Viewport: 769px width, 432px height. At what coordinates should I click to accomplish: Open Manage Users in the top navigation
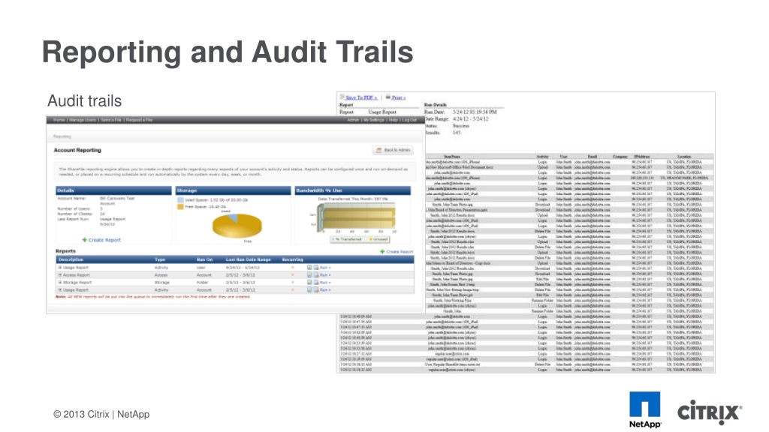coord(83,120)
